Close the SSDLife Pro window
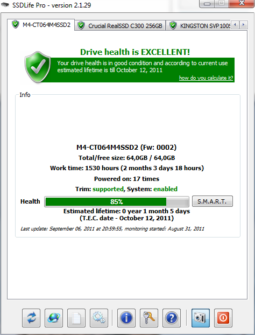255x335 pixels. point(242,3)
